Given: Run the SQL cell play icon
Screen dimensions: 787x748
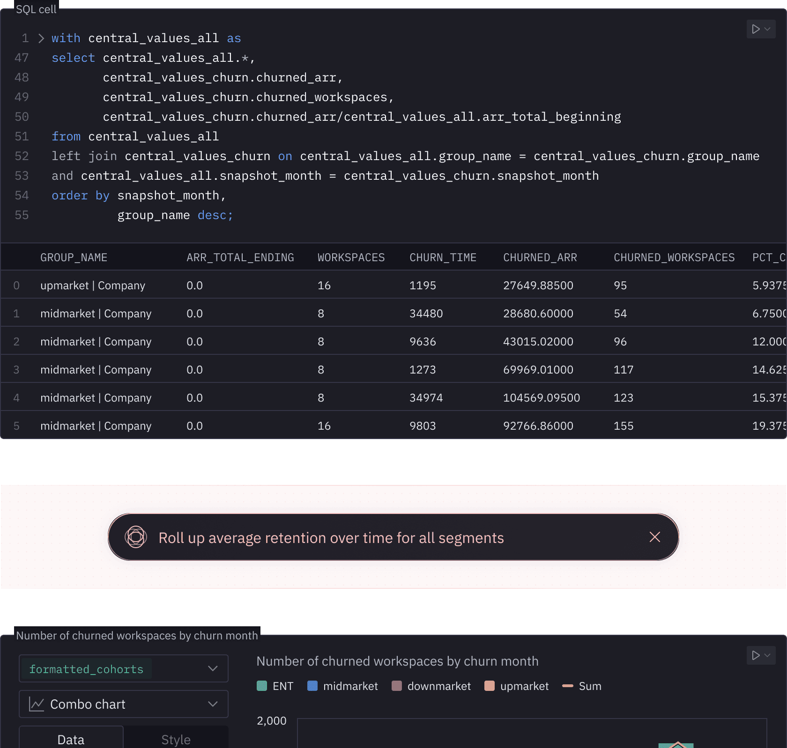Looking at the screenshot, I should coord(755,29).
